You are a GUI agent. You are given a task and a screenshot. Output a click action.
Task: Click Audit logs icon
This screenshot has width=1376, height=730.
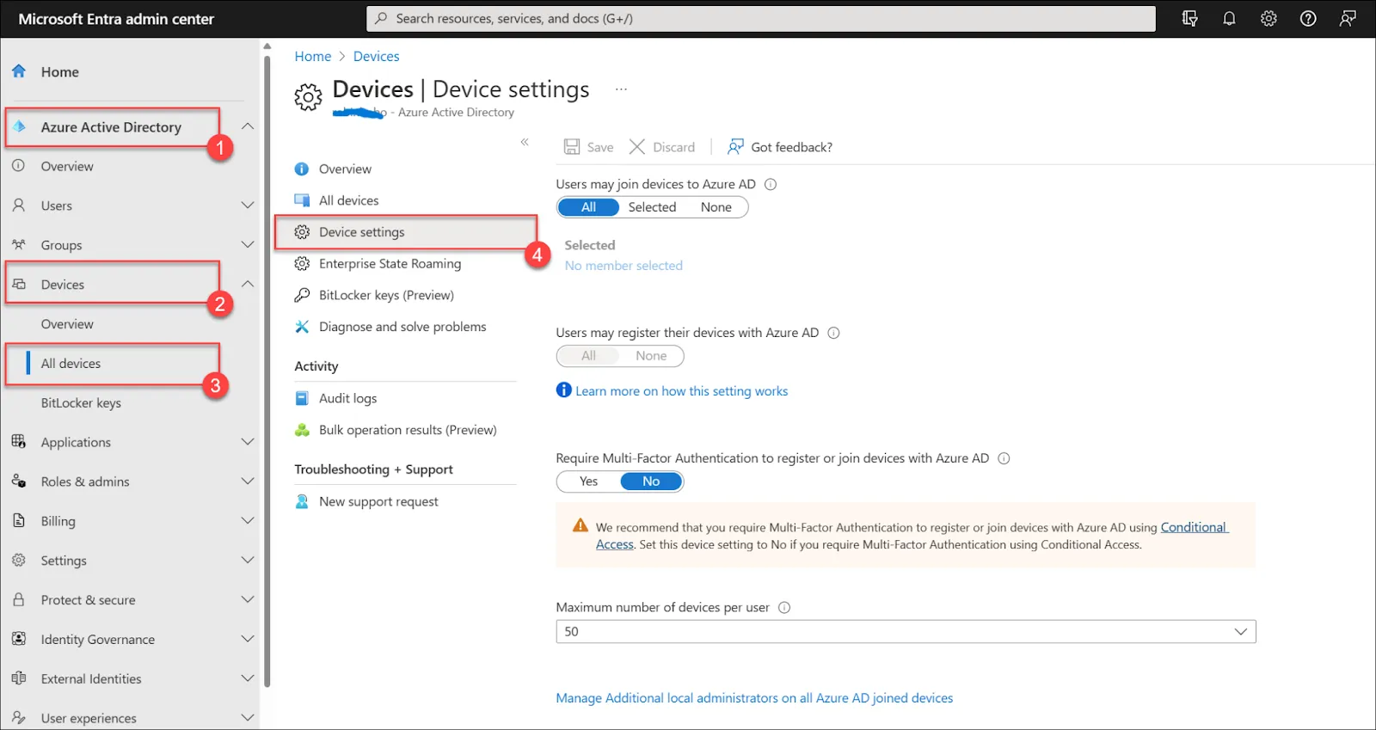(x=302, y=398)
